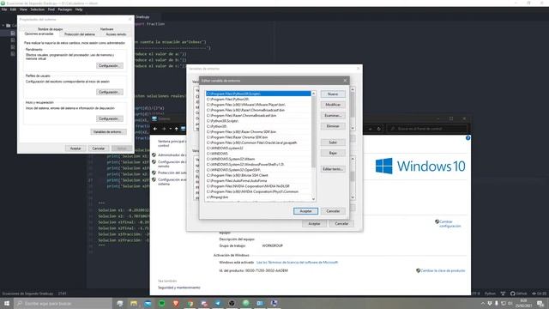Select the NVIDIA PhysX Common path entry

pyautogui.click(x=258, y=191)
